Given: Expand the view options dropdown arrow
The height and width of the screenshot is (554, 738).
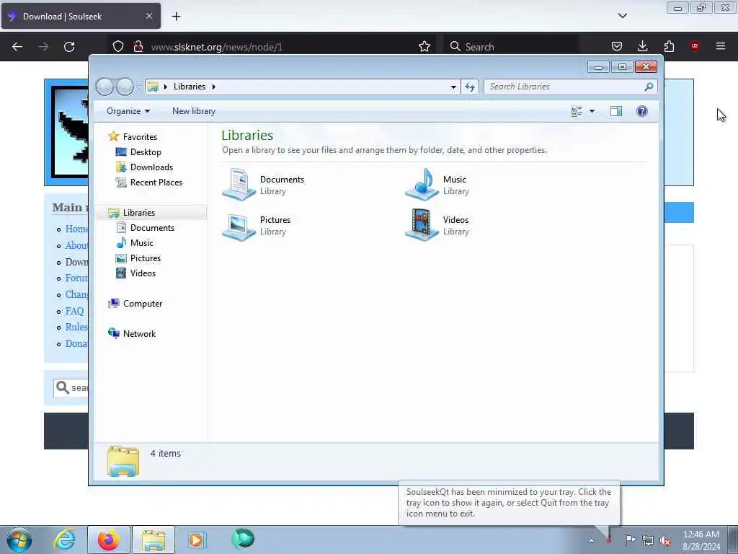Looking at the screenshot, I should click(592, 111).
